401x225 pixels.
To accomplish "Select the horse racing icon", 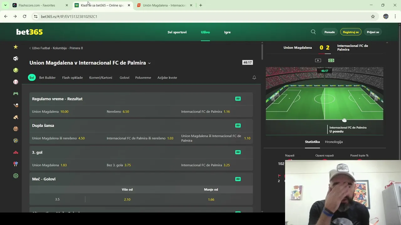I will 16,117.
